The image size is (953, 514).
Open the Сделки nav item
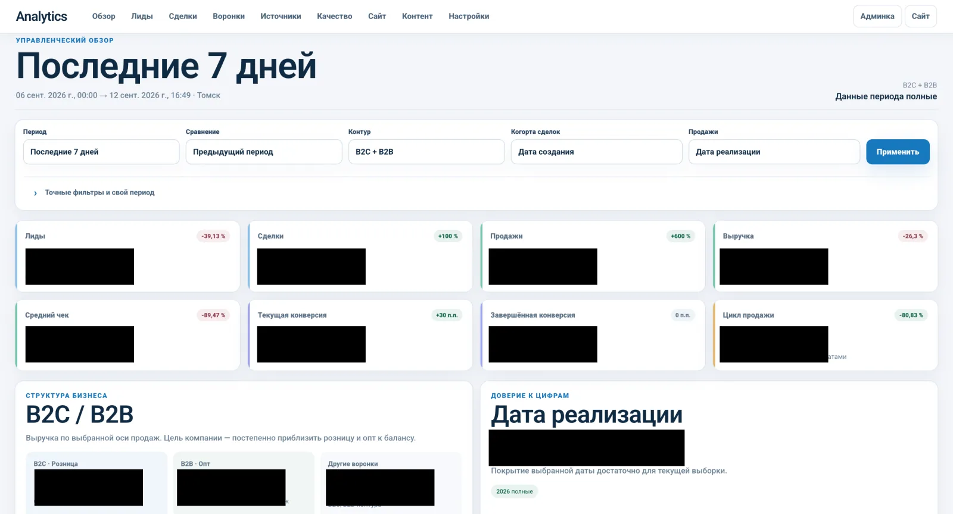tap(183, 17)
